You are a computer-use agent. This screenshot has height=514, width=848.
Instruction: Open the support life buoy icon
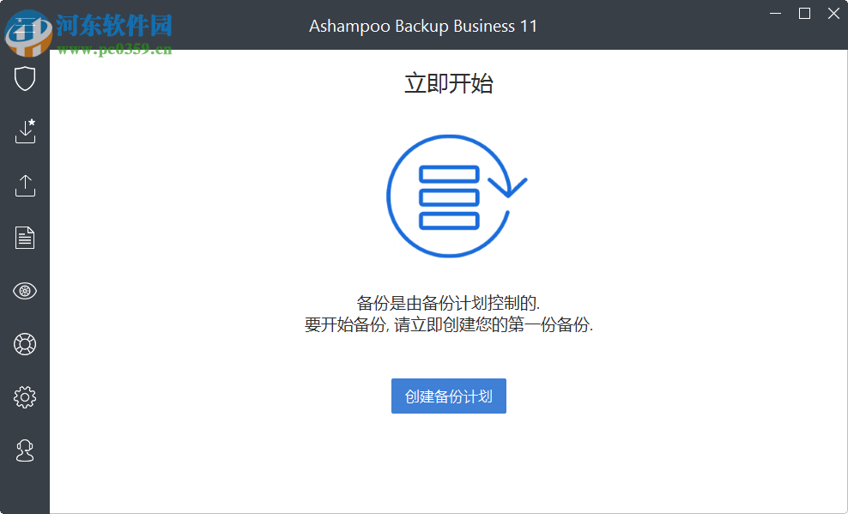[25, 344]
